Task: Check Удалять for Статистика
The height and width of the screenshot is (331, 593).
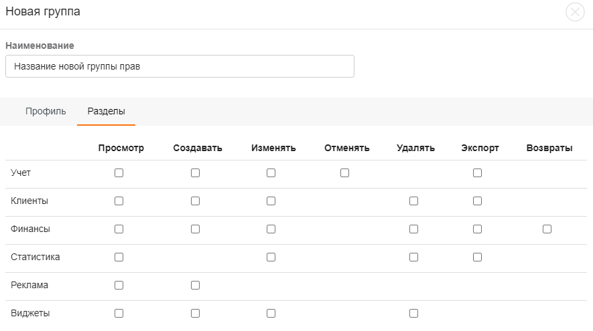Action: (x=413, y=257)
